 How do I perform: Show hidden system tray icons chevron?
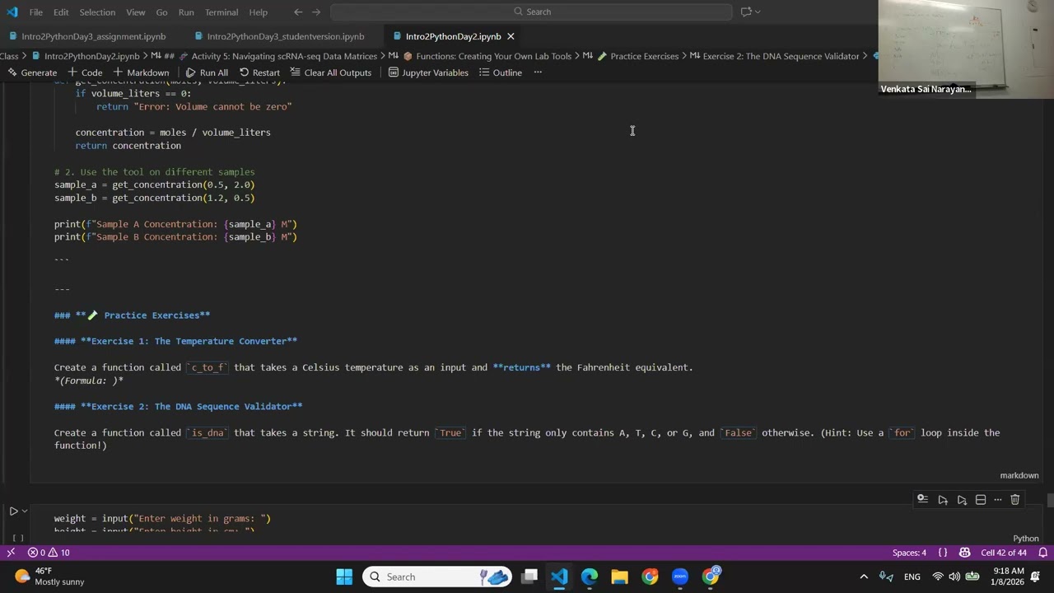point(864,577)
